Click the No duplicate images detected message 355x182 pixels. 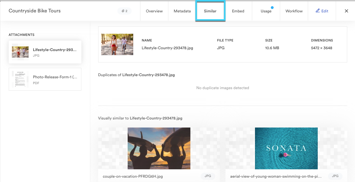point(223,88)
